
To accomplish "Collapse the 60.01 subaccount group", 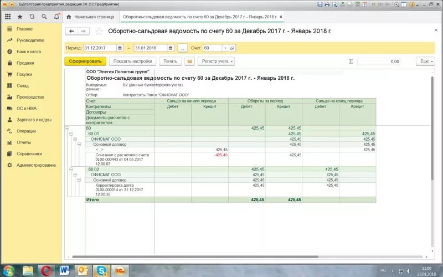I will click(x=71, y=134).
